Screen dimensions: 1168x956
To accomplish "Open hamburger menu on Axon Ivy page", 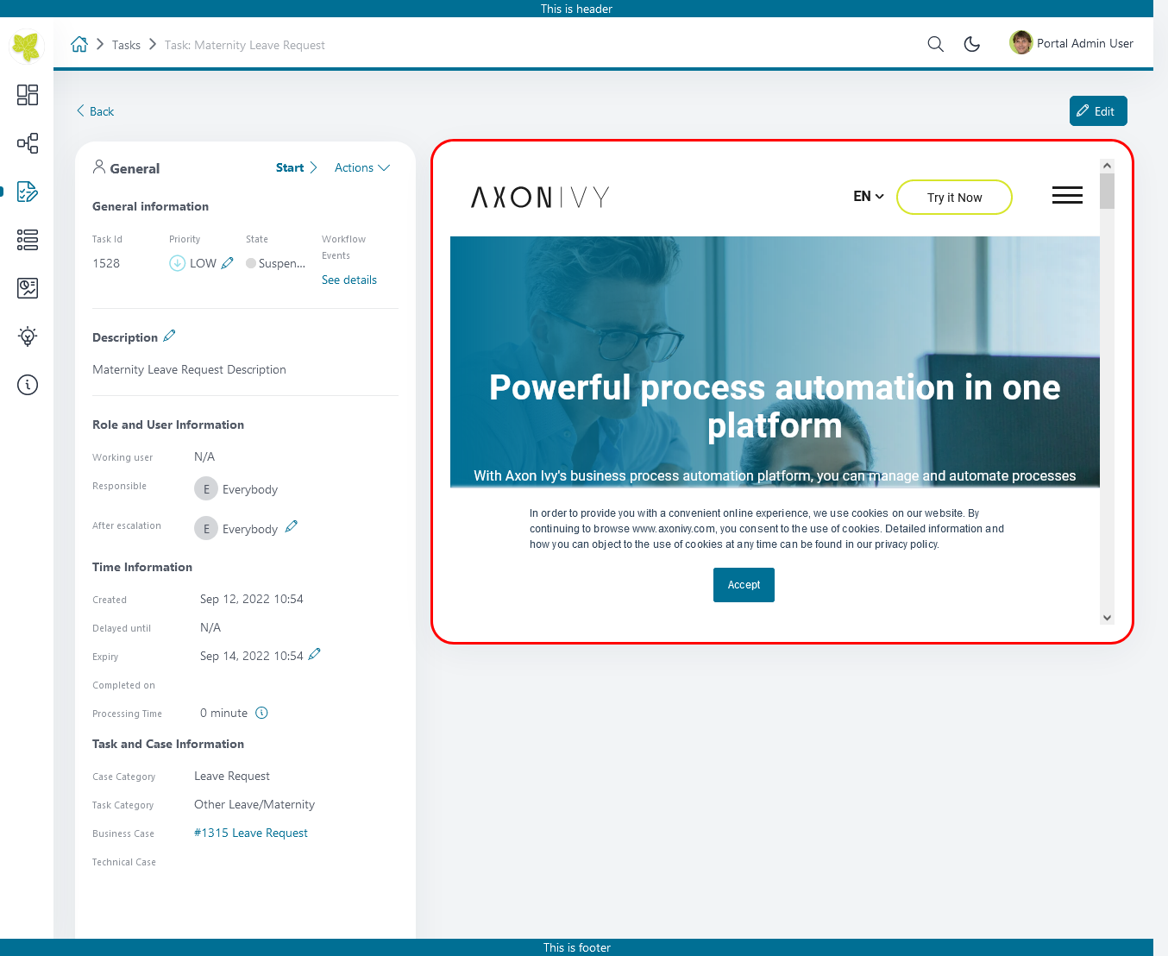I will [x=1067, y=196].
